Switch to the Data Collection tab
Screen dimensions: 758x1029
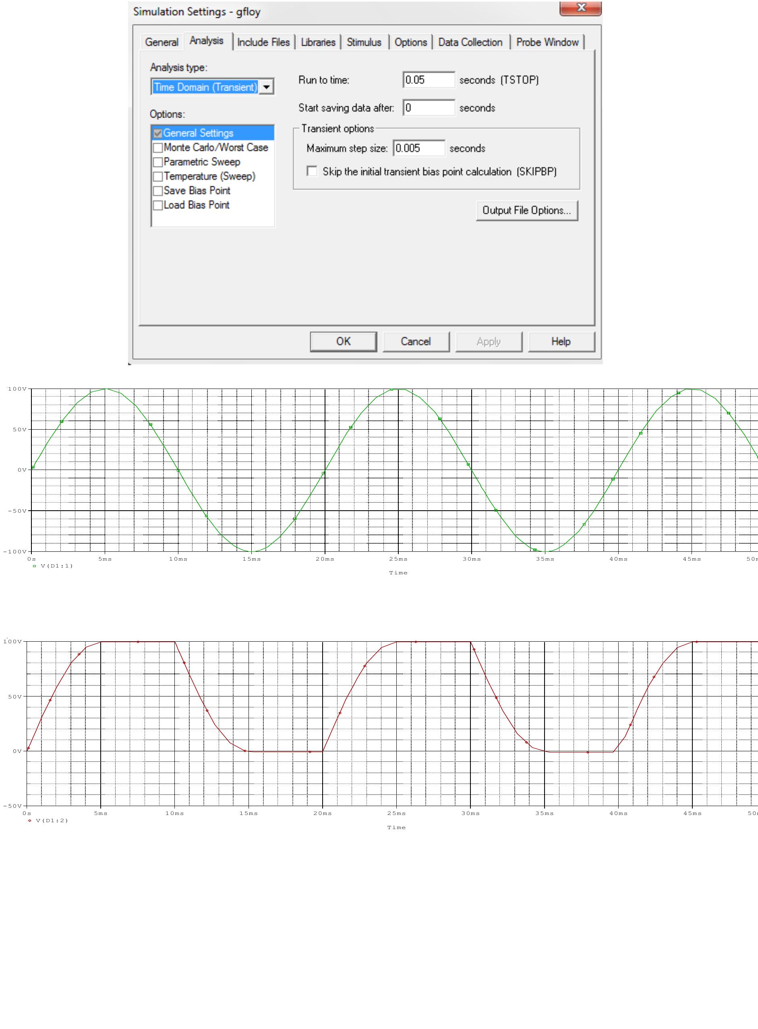[470, 42]
